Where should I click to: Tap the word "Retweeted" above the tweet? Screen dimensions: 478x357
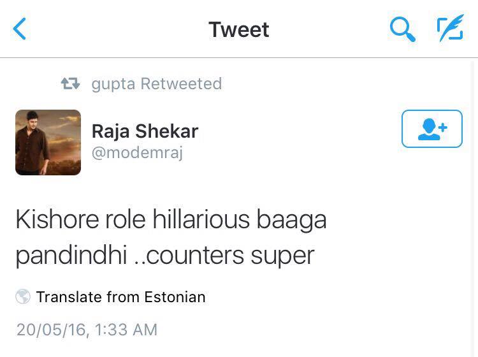tap(181, 84)
